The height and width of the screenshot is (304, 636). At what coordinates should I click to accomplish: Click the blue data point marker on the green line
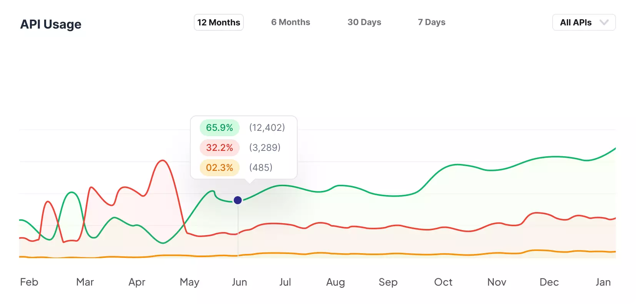coord(238,200)
